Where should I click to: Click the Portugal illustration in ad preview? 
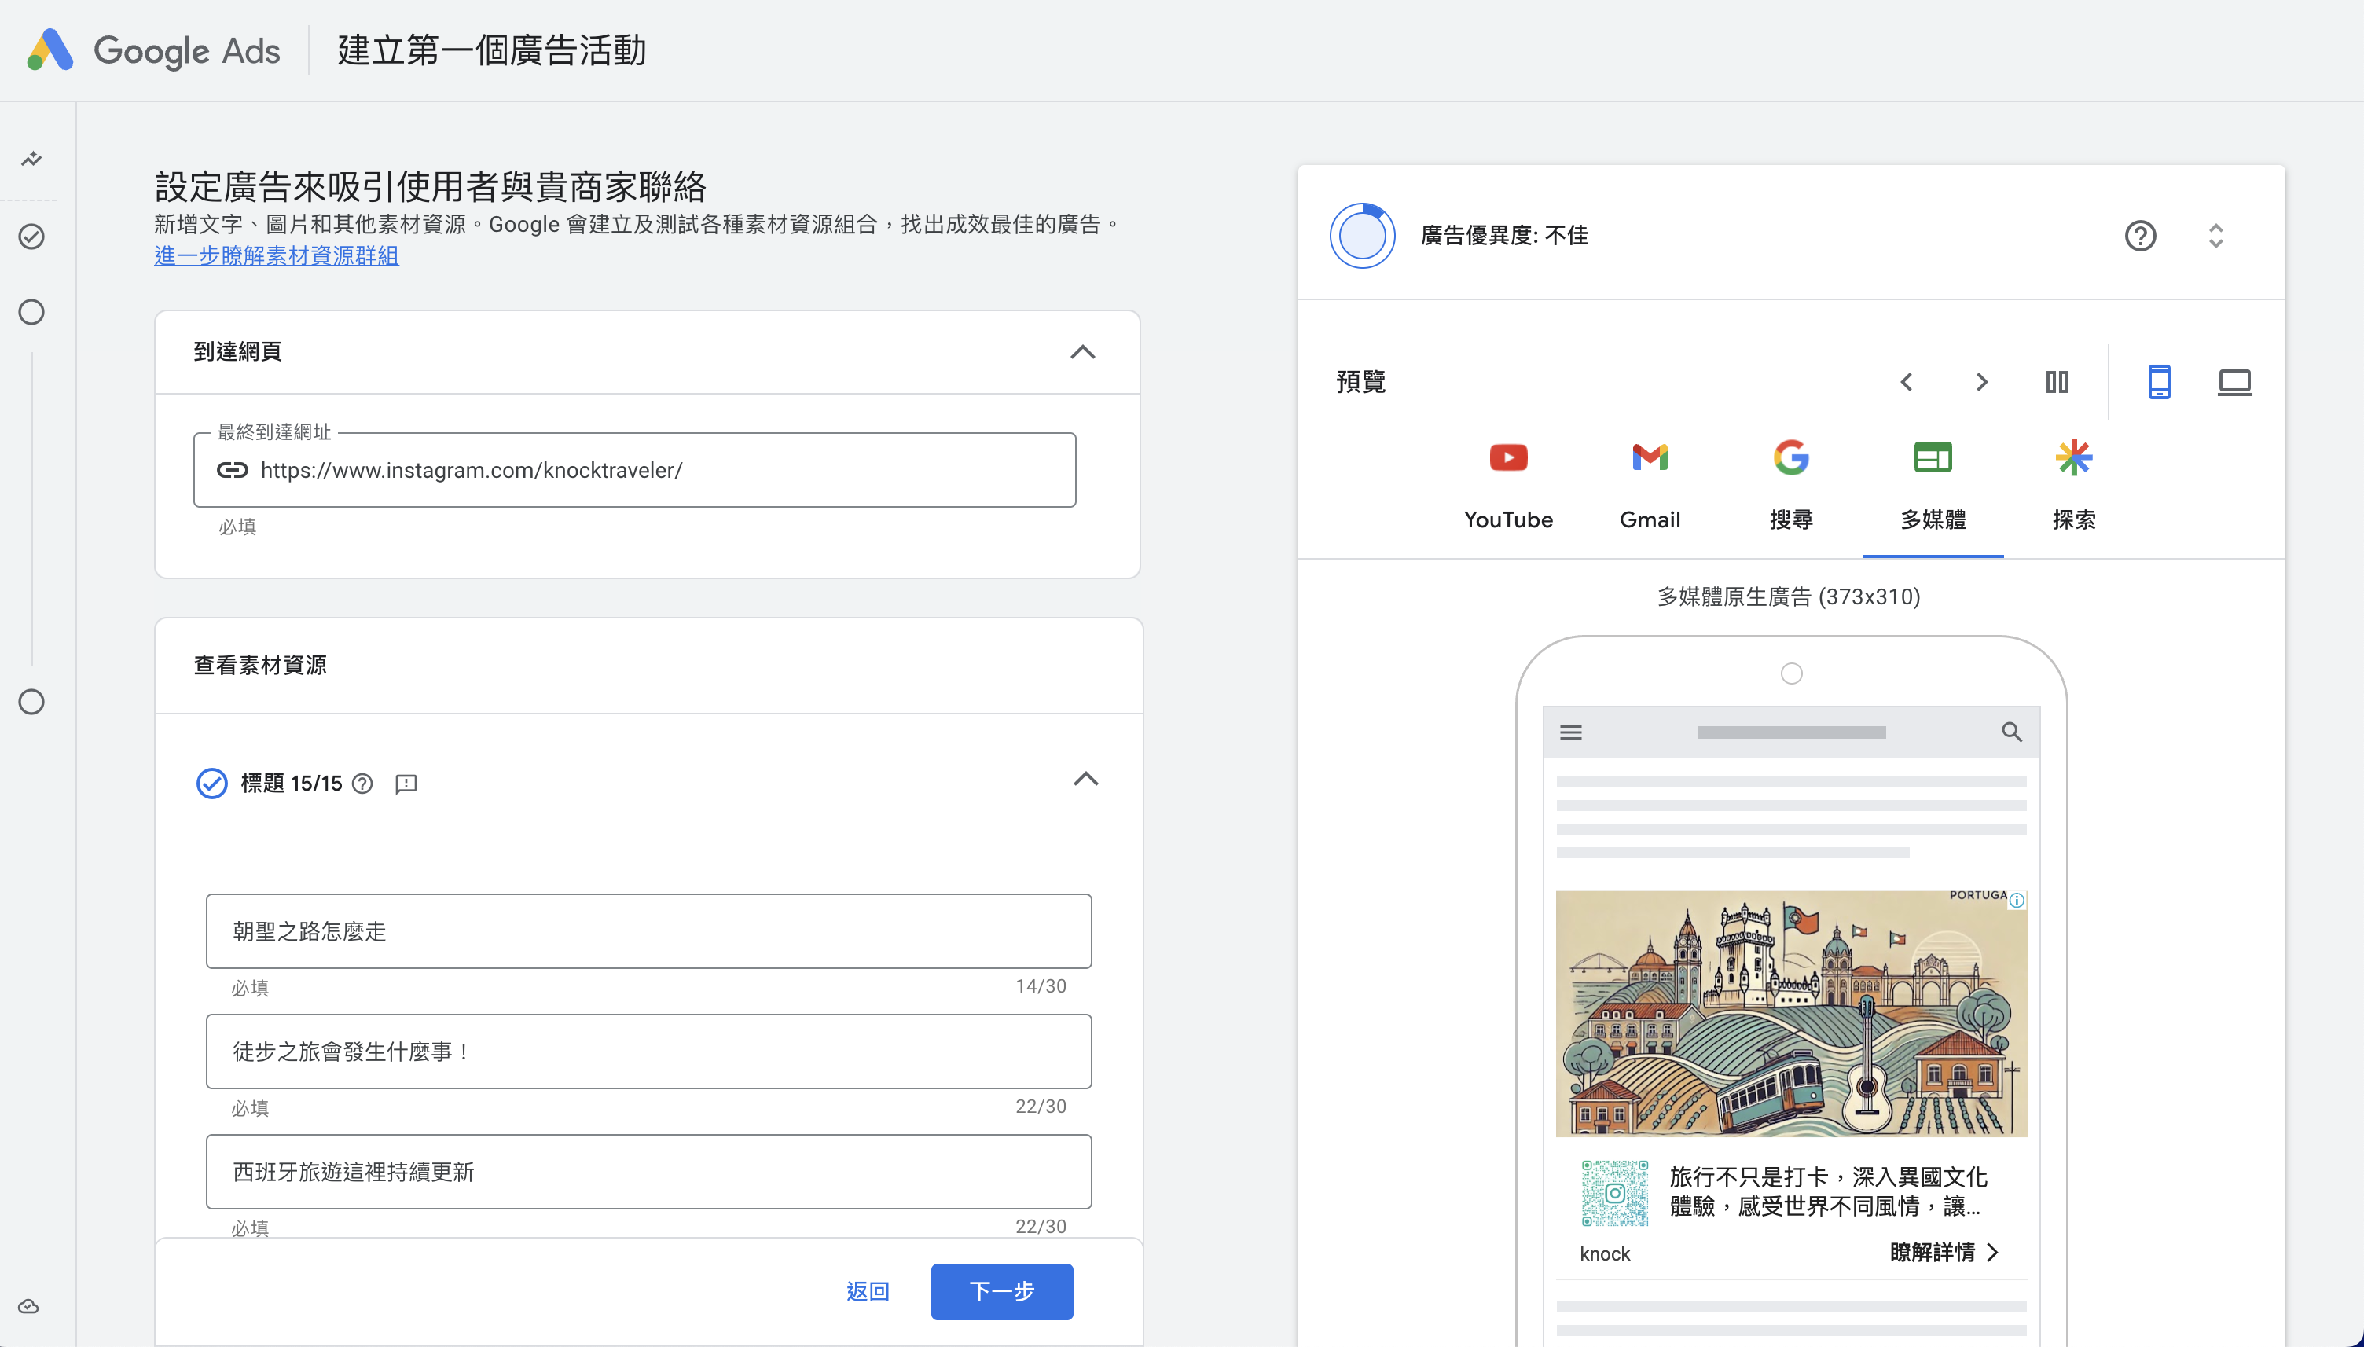click(x=1790, y=1013)
